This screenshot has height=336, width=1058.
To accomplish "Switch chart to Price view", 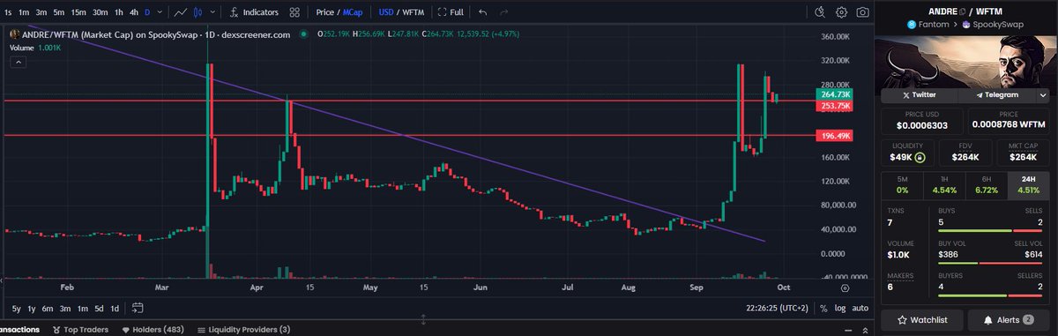I will (x=325, y=12).
